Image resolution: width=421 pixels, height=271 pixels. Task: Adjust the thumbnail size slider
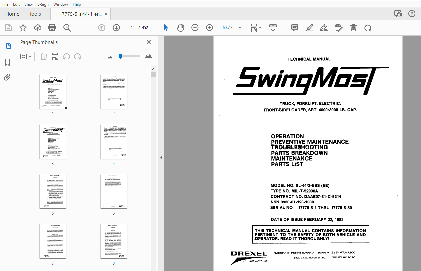(x=120, y=56)
